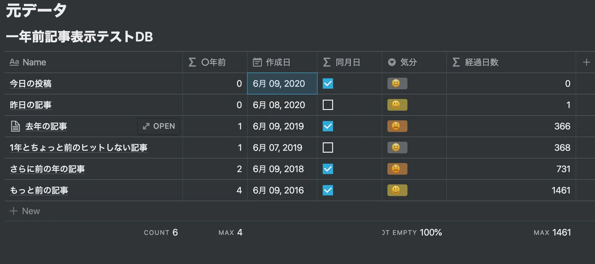595x264 pixels.
Task: Click 〇年前 value 4 for もっと前の記事
Action: pos(239,190)
